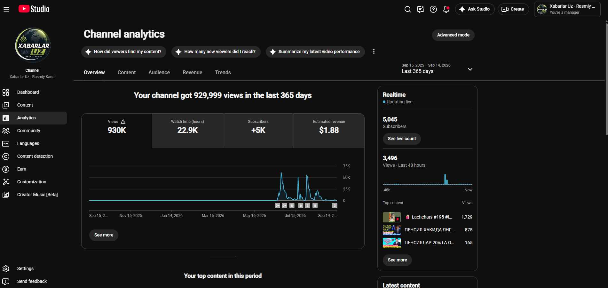Click the views warning triangle icon
Viewport: 608px width, 288px height.
(123, 122)
